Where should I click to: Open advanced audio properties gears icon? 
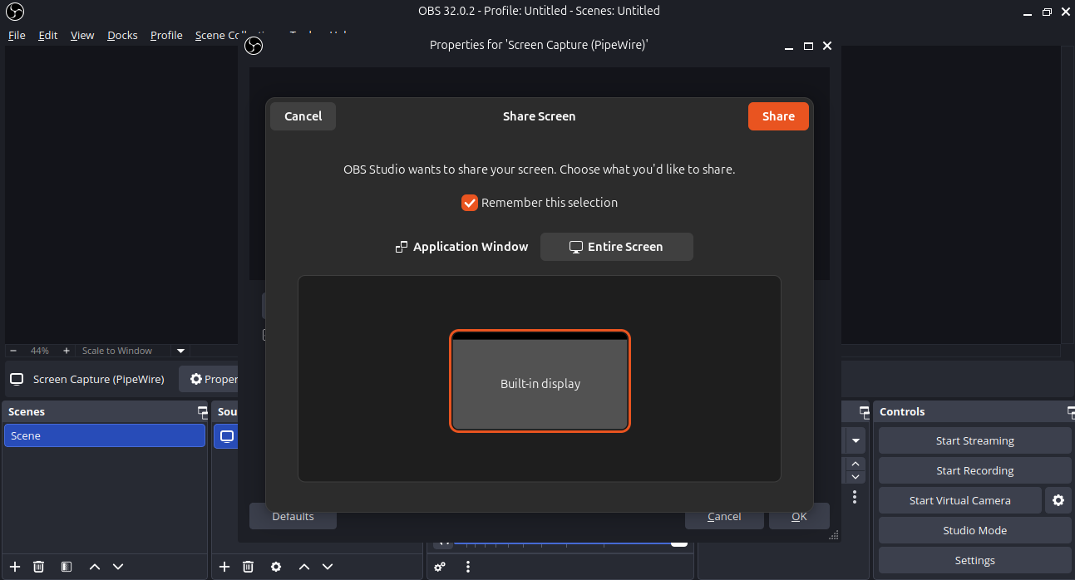pyautogui.click(x=440, y=567)
